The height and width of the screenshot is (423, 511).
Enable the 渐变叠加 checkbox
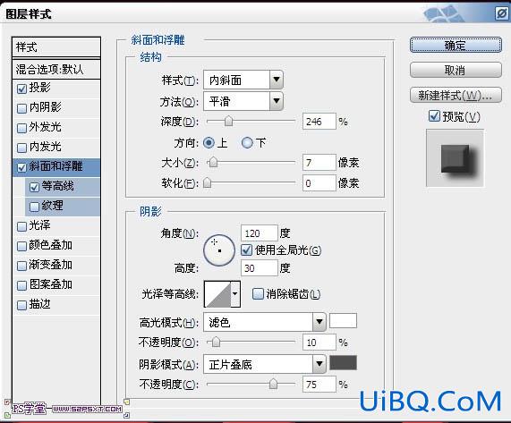[x=21, y=266]
